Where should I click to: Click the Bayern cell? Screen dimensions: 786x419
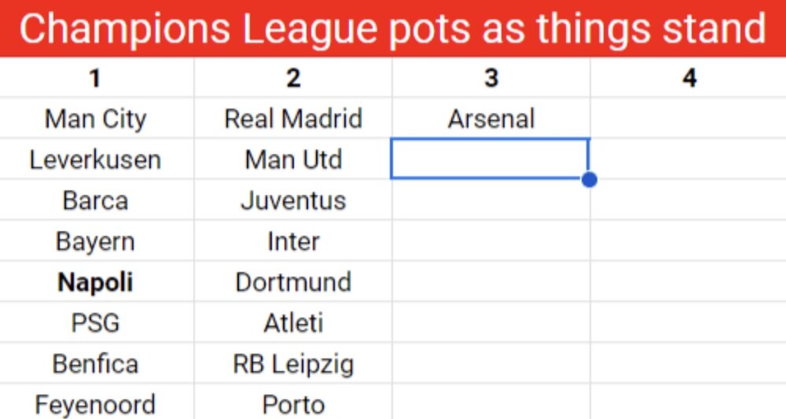click(x=96, y=241)
